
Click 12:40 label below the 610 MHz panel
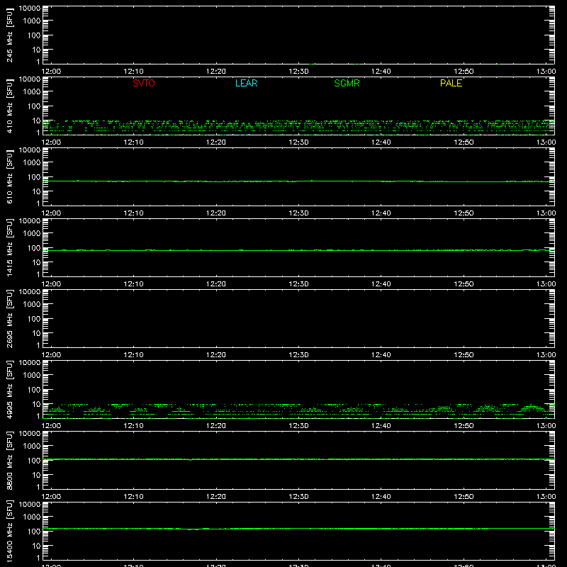(x=381, y=213)
